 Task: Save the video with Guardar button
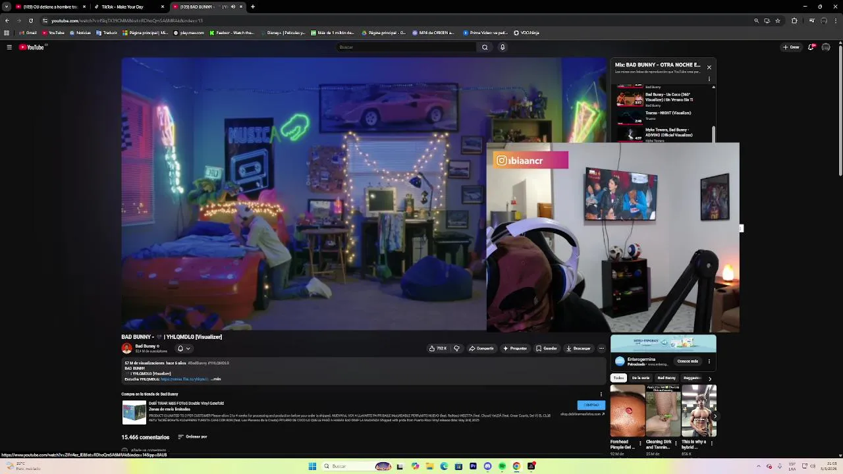(x=547, y=348)
